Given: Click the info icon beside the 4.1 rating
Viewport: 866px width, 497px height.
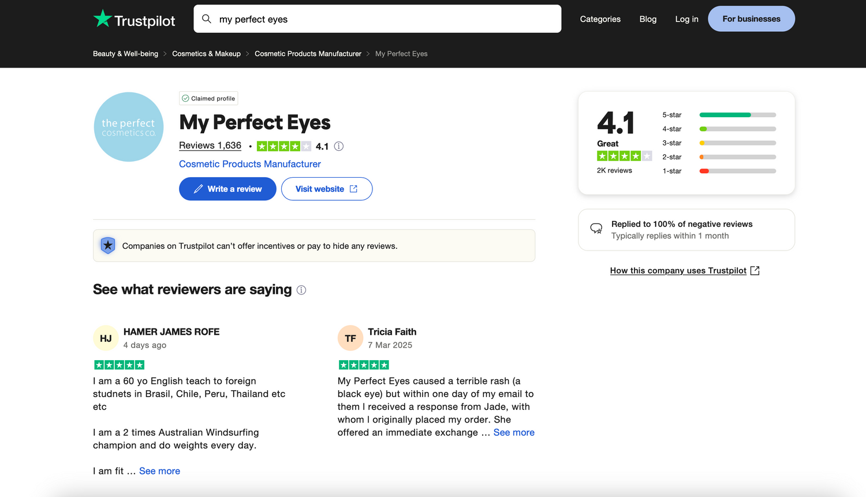Looking at the screenshot, I should coord(338,146).
